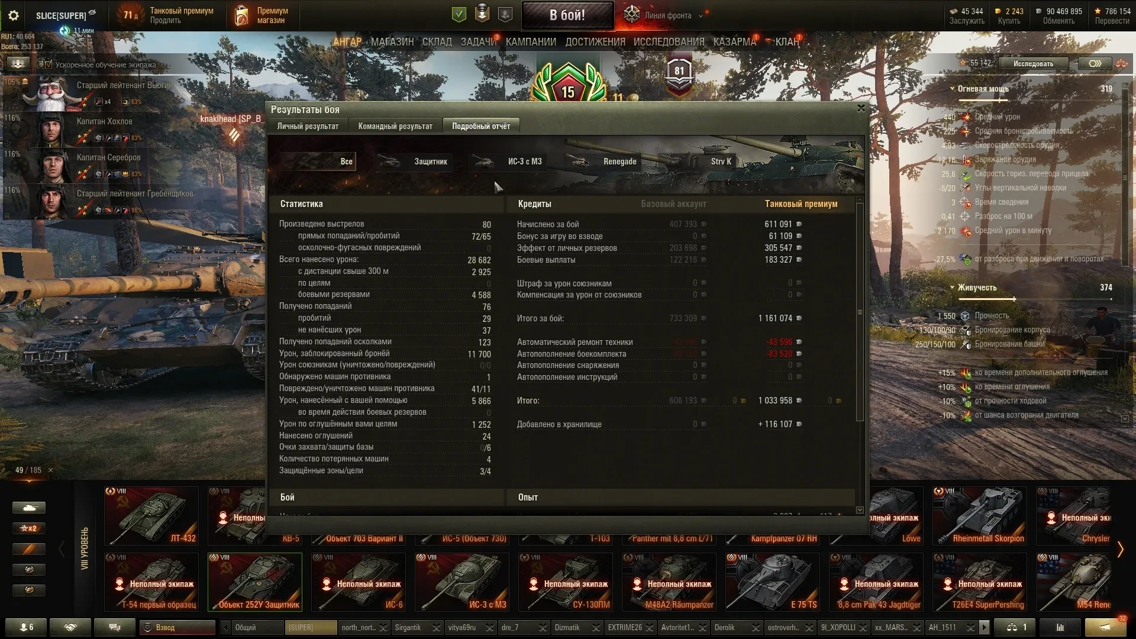This screenshot has height=639, width=1136.
Task: Switch to Командный результат tab
Action: coord(395,126)
